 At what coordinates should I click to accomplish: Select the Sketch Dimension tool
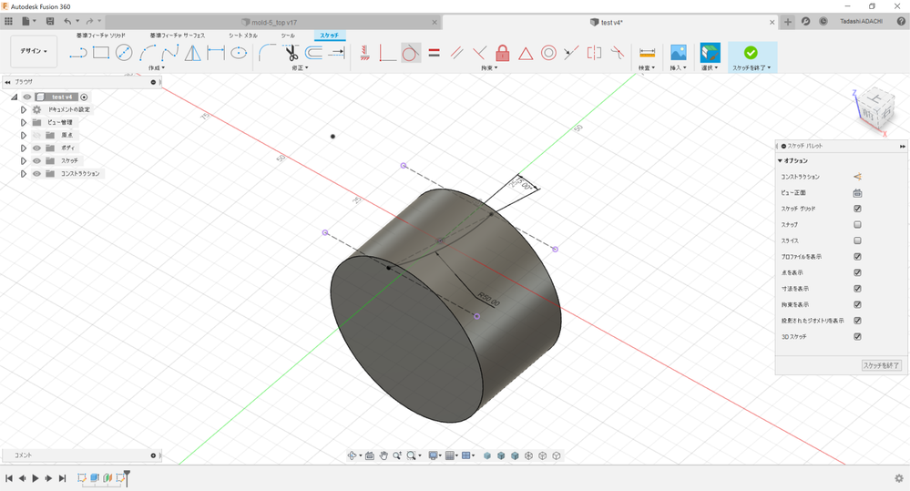coord(216,53)
